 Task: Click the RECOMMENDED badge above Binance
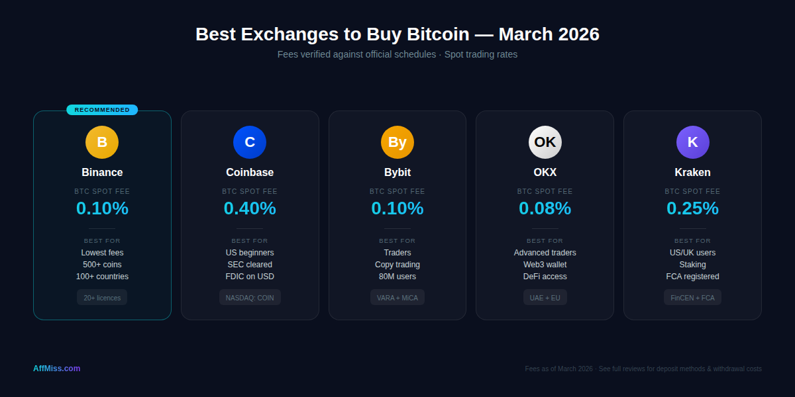tap(102, 110)
